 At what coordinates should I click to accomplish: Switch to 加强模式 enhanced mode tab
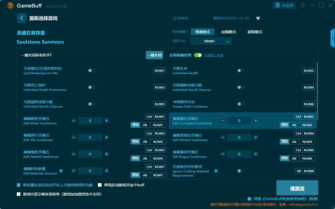click(228, 32)
